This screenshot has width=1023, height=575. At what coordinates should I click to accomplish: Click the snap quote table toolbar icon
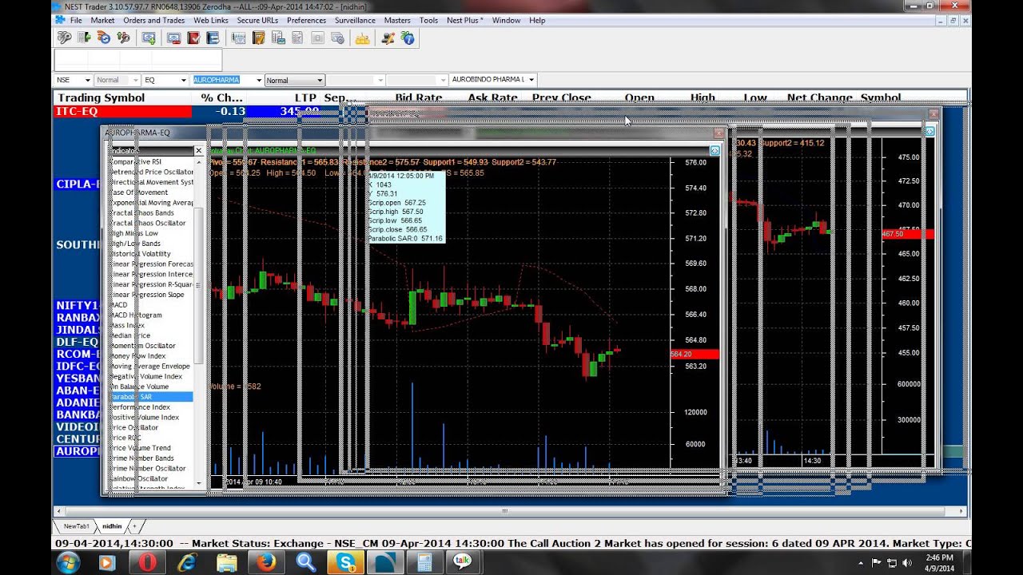coord(238,38)
